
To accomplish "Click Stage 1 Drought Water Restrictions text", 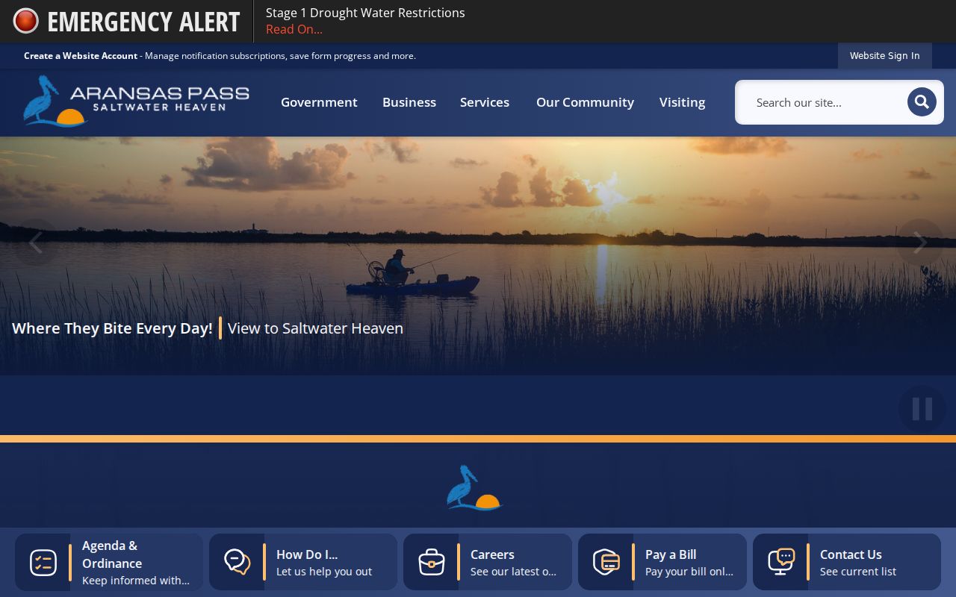I will click(x=365, y=13).
